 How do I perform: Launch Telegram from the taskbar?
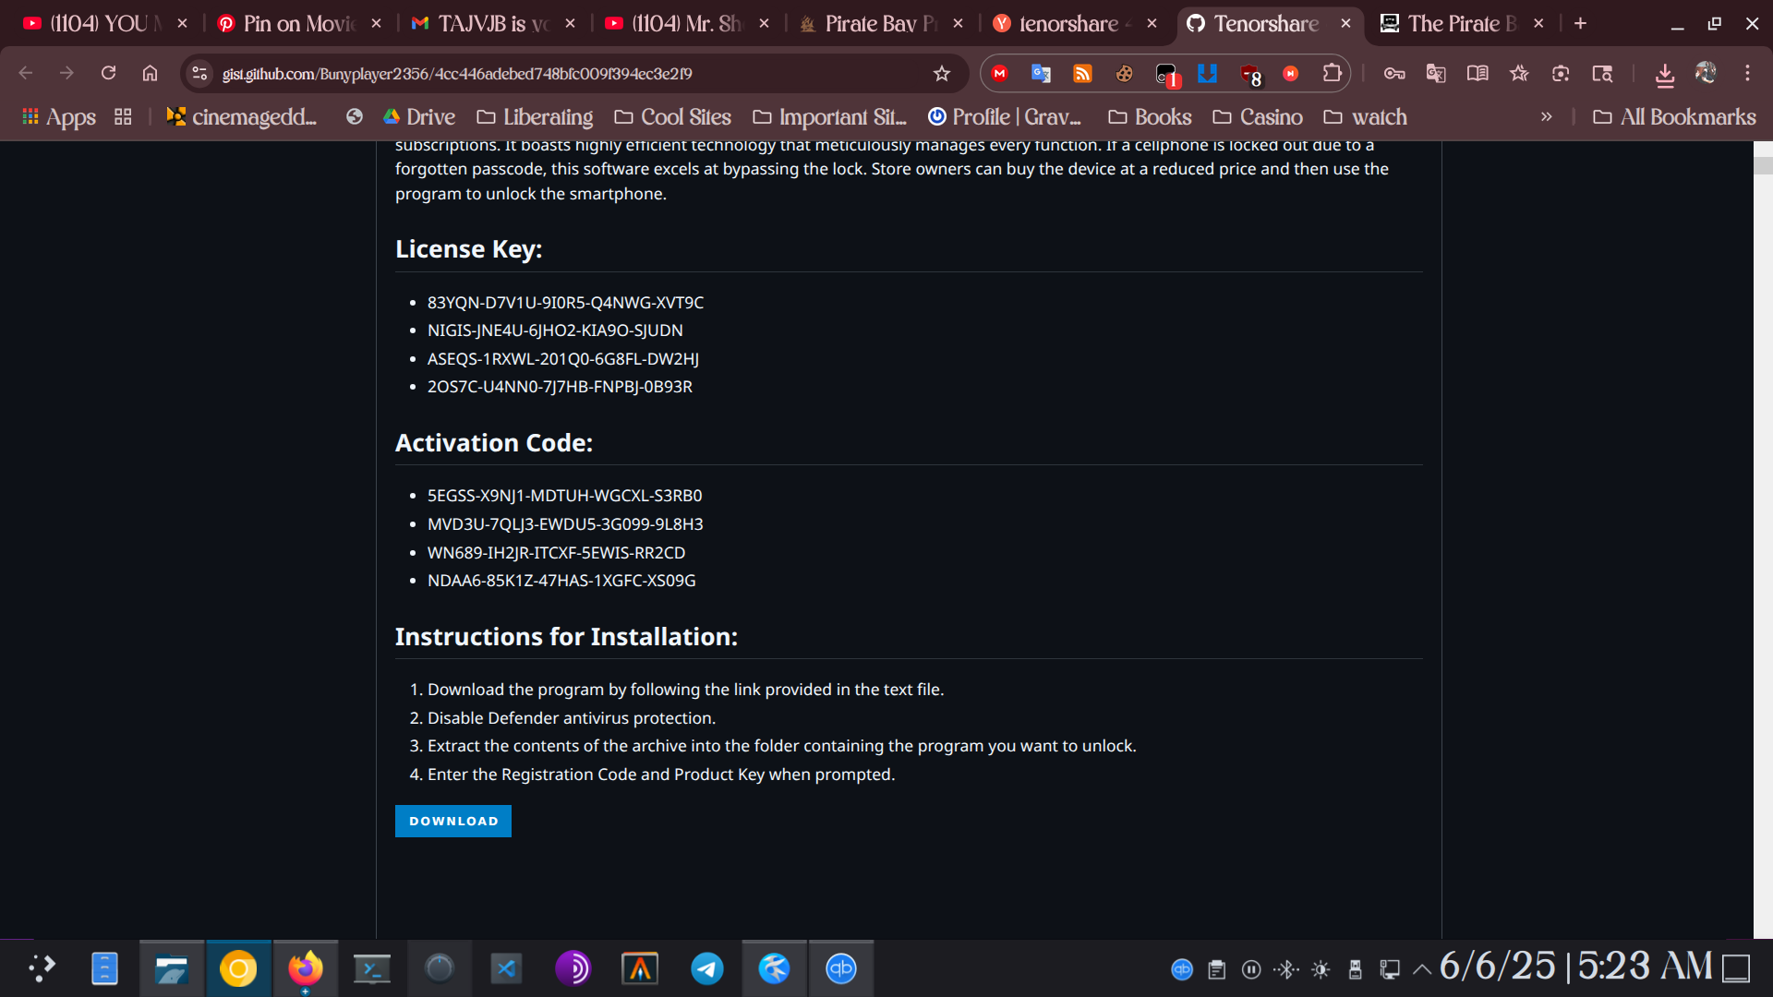707,968
